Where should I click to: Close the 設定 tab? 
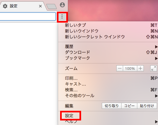(x=40, y=6)
